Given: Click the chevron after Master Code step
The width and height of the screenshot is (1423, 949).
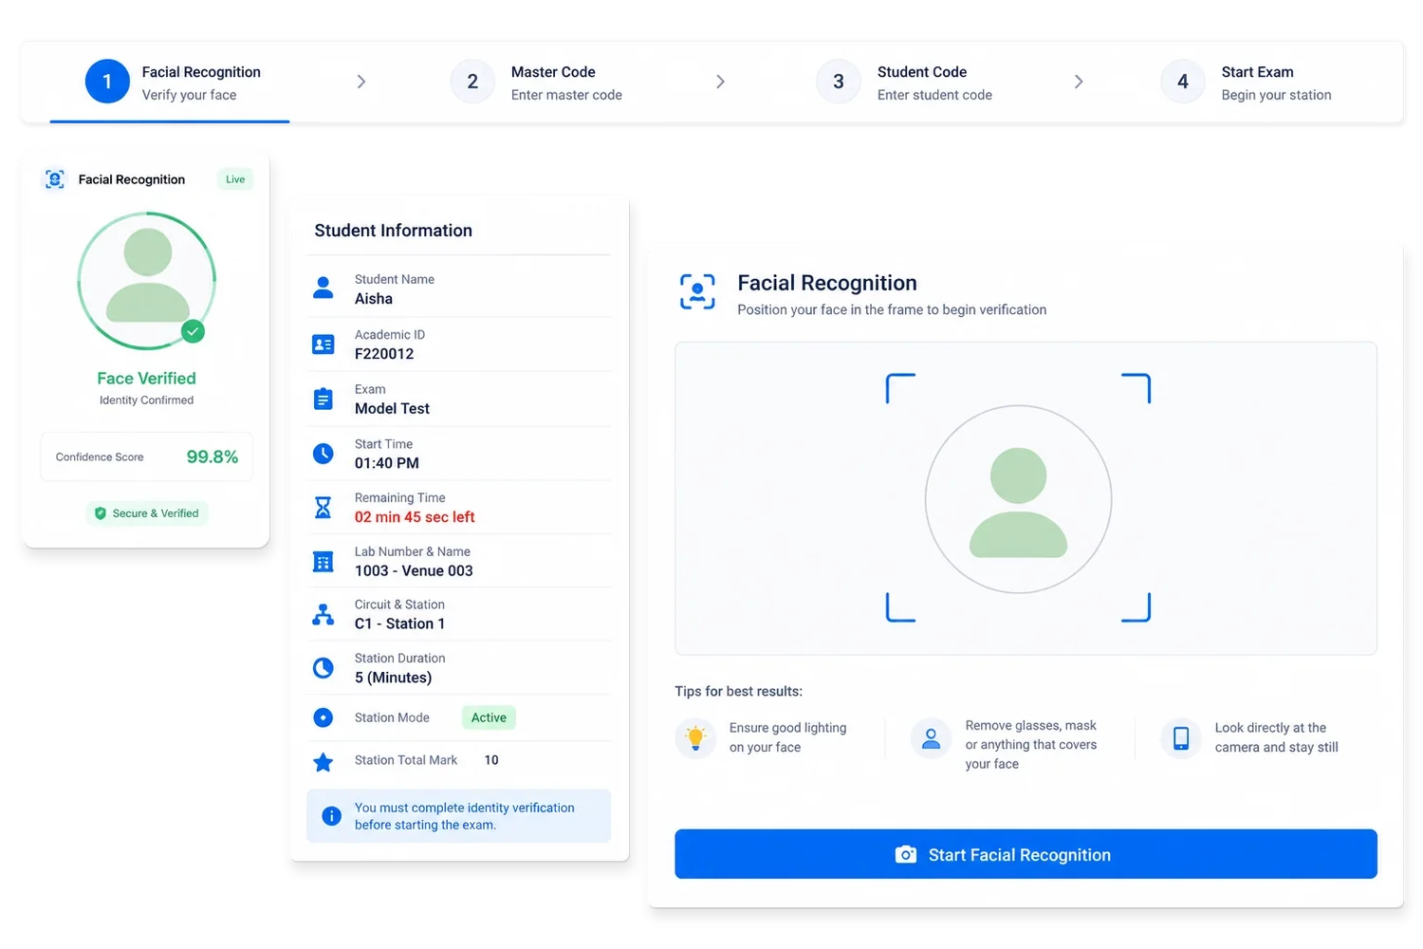Looking at the screenshot, I should (x=720, y=82).
